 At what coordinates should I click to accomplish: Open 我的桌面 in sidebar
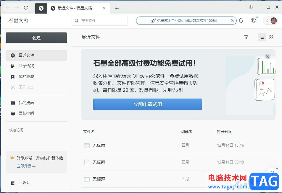36,103
